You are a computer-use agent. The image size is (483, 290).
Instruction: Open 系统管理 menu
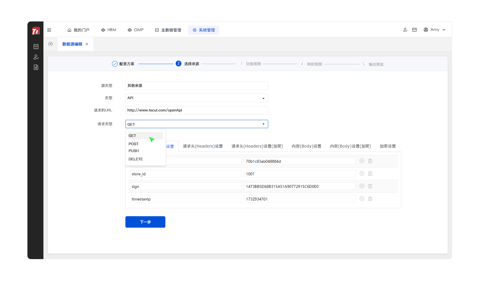click(x=204, y=30)
